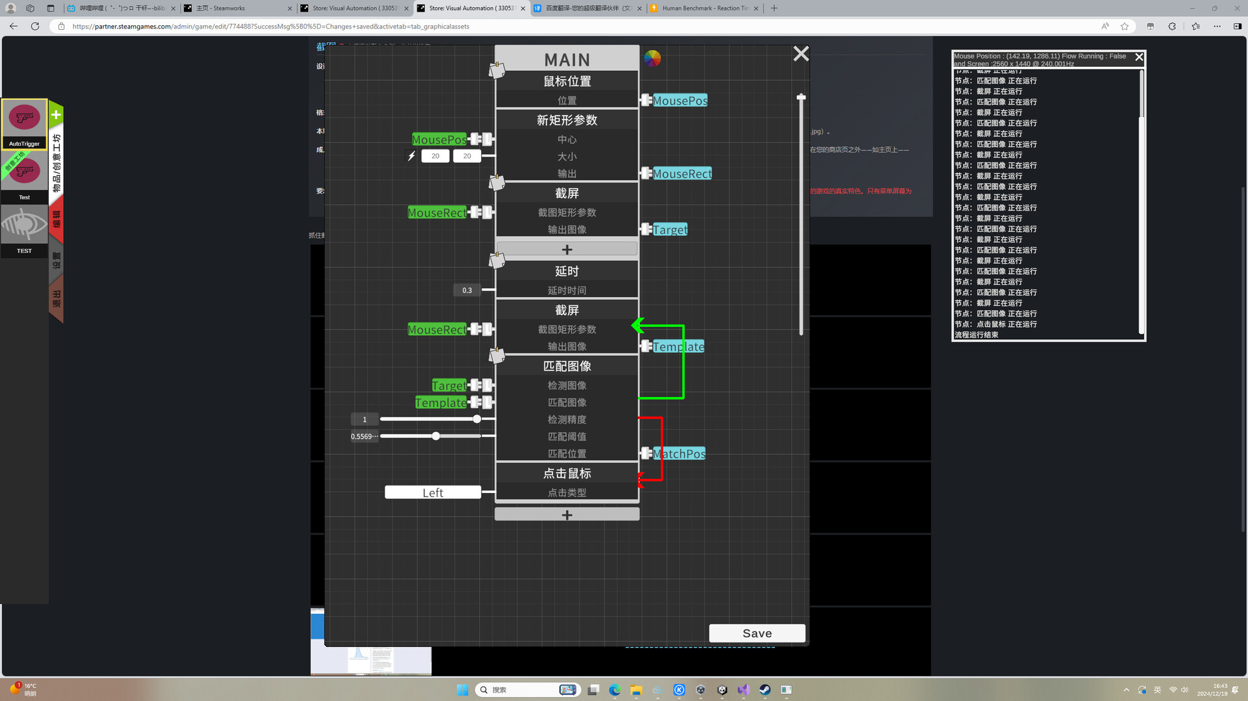The height and width of the screenshot is (701, 1248).
Task: Click the lightning bolt icon by size inputs
Action: [411, 156]
